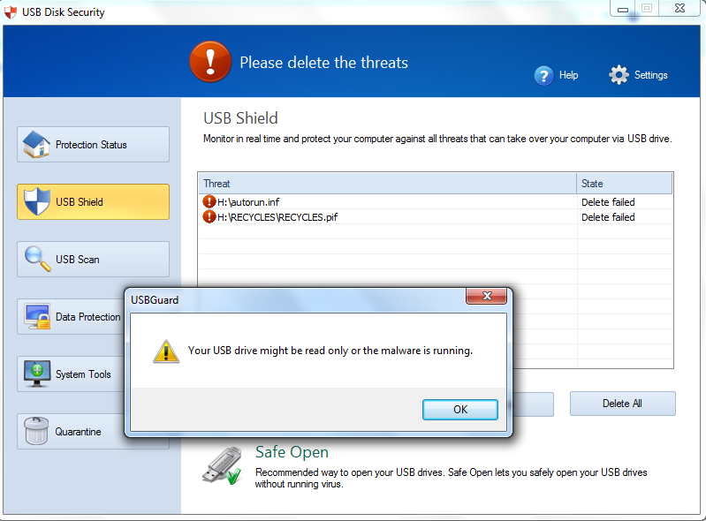Open the Help link text
The image size is (706, 521).
[x=569, y=75]
